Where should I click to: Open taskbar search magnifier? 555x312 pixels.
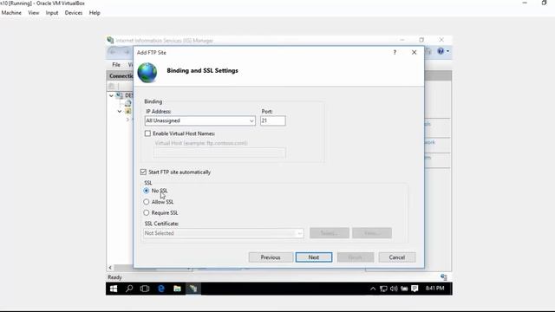[129, 289]
